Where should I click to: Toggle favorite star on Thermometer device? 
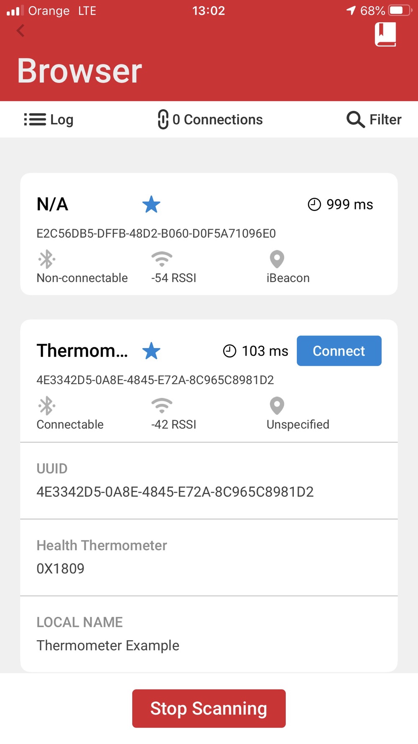point(151,351)
